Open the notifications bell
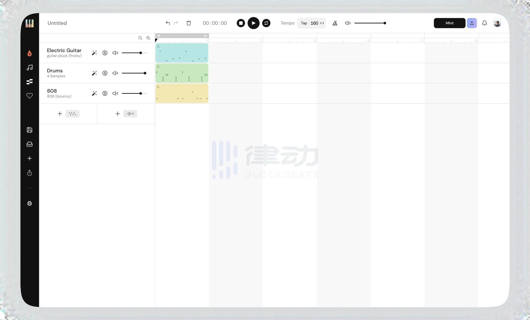Image resolution: width=530 pixels, height=320 pixels. pyautogui.click(x=484, y=23)
